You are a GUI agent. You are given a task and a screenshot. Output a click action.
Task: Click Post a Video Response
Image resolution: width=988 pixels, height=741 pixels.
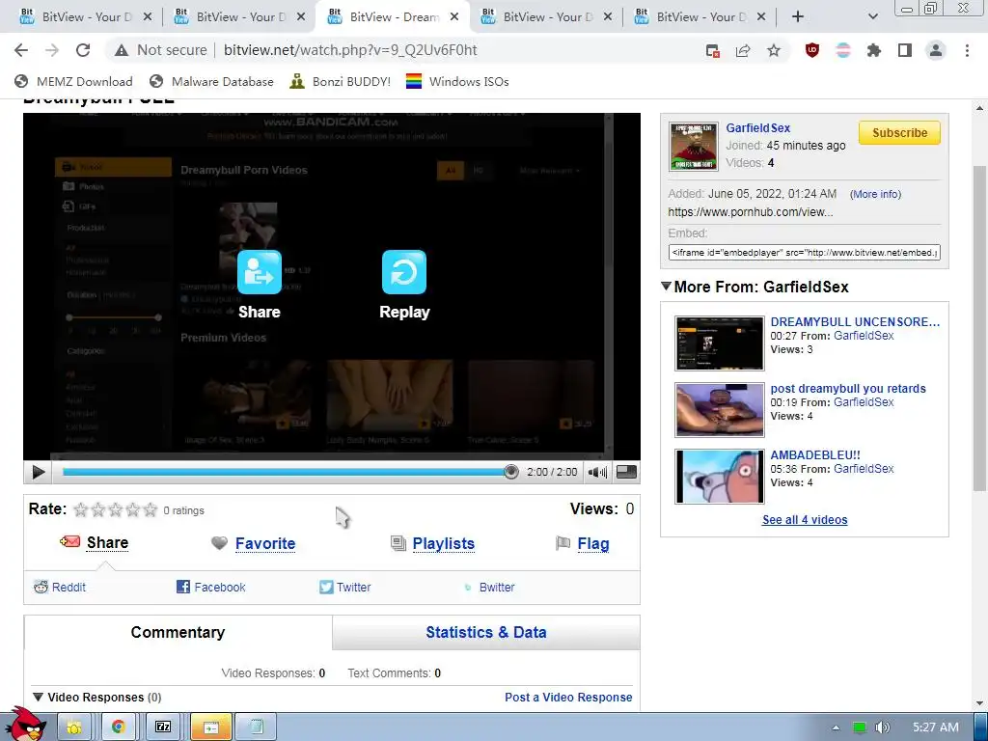point(568,697)
